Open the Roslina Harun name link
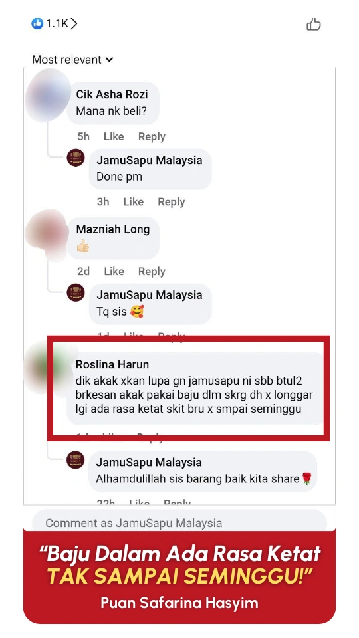The image size is (359, 638). tap(112, 364)
